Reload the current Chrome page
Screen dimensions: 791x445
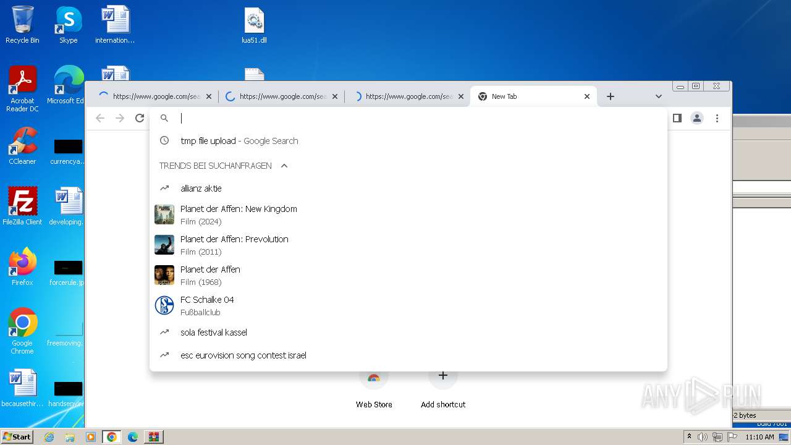coord(140,118)
